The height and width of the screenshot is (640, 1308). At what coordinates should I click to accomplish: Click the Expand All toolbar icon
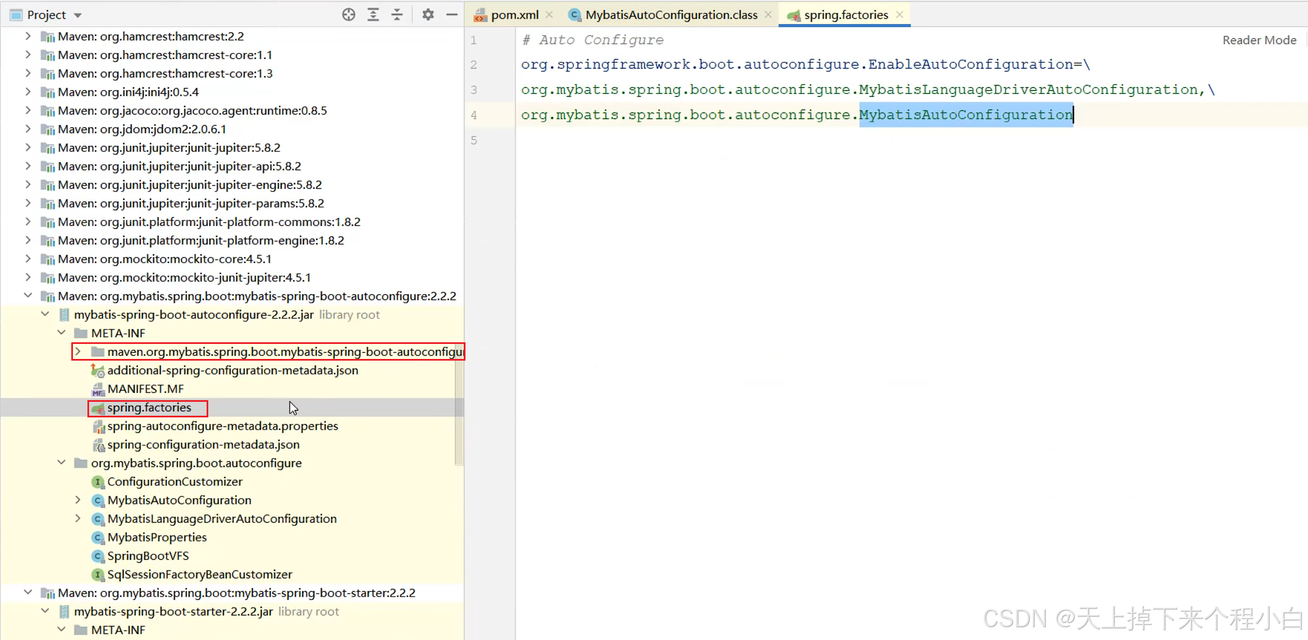pos(373,15)
